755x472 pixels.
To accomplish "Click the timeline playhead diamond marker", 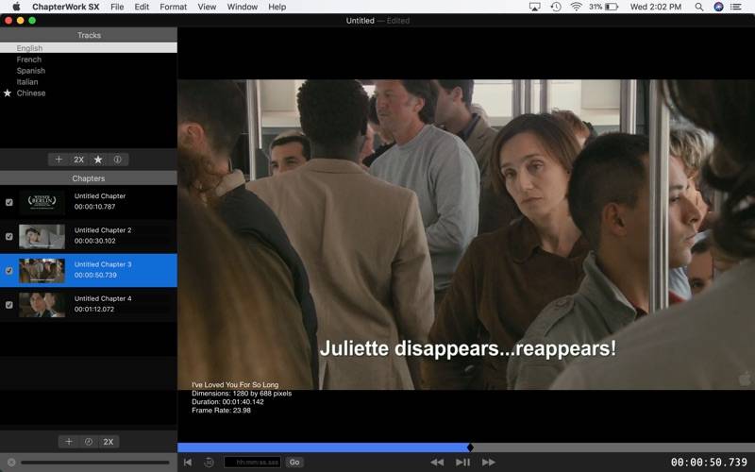I will click(x=470, y=447).
